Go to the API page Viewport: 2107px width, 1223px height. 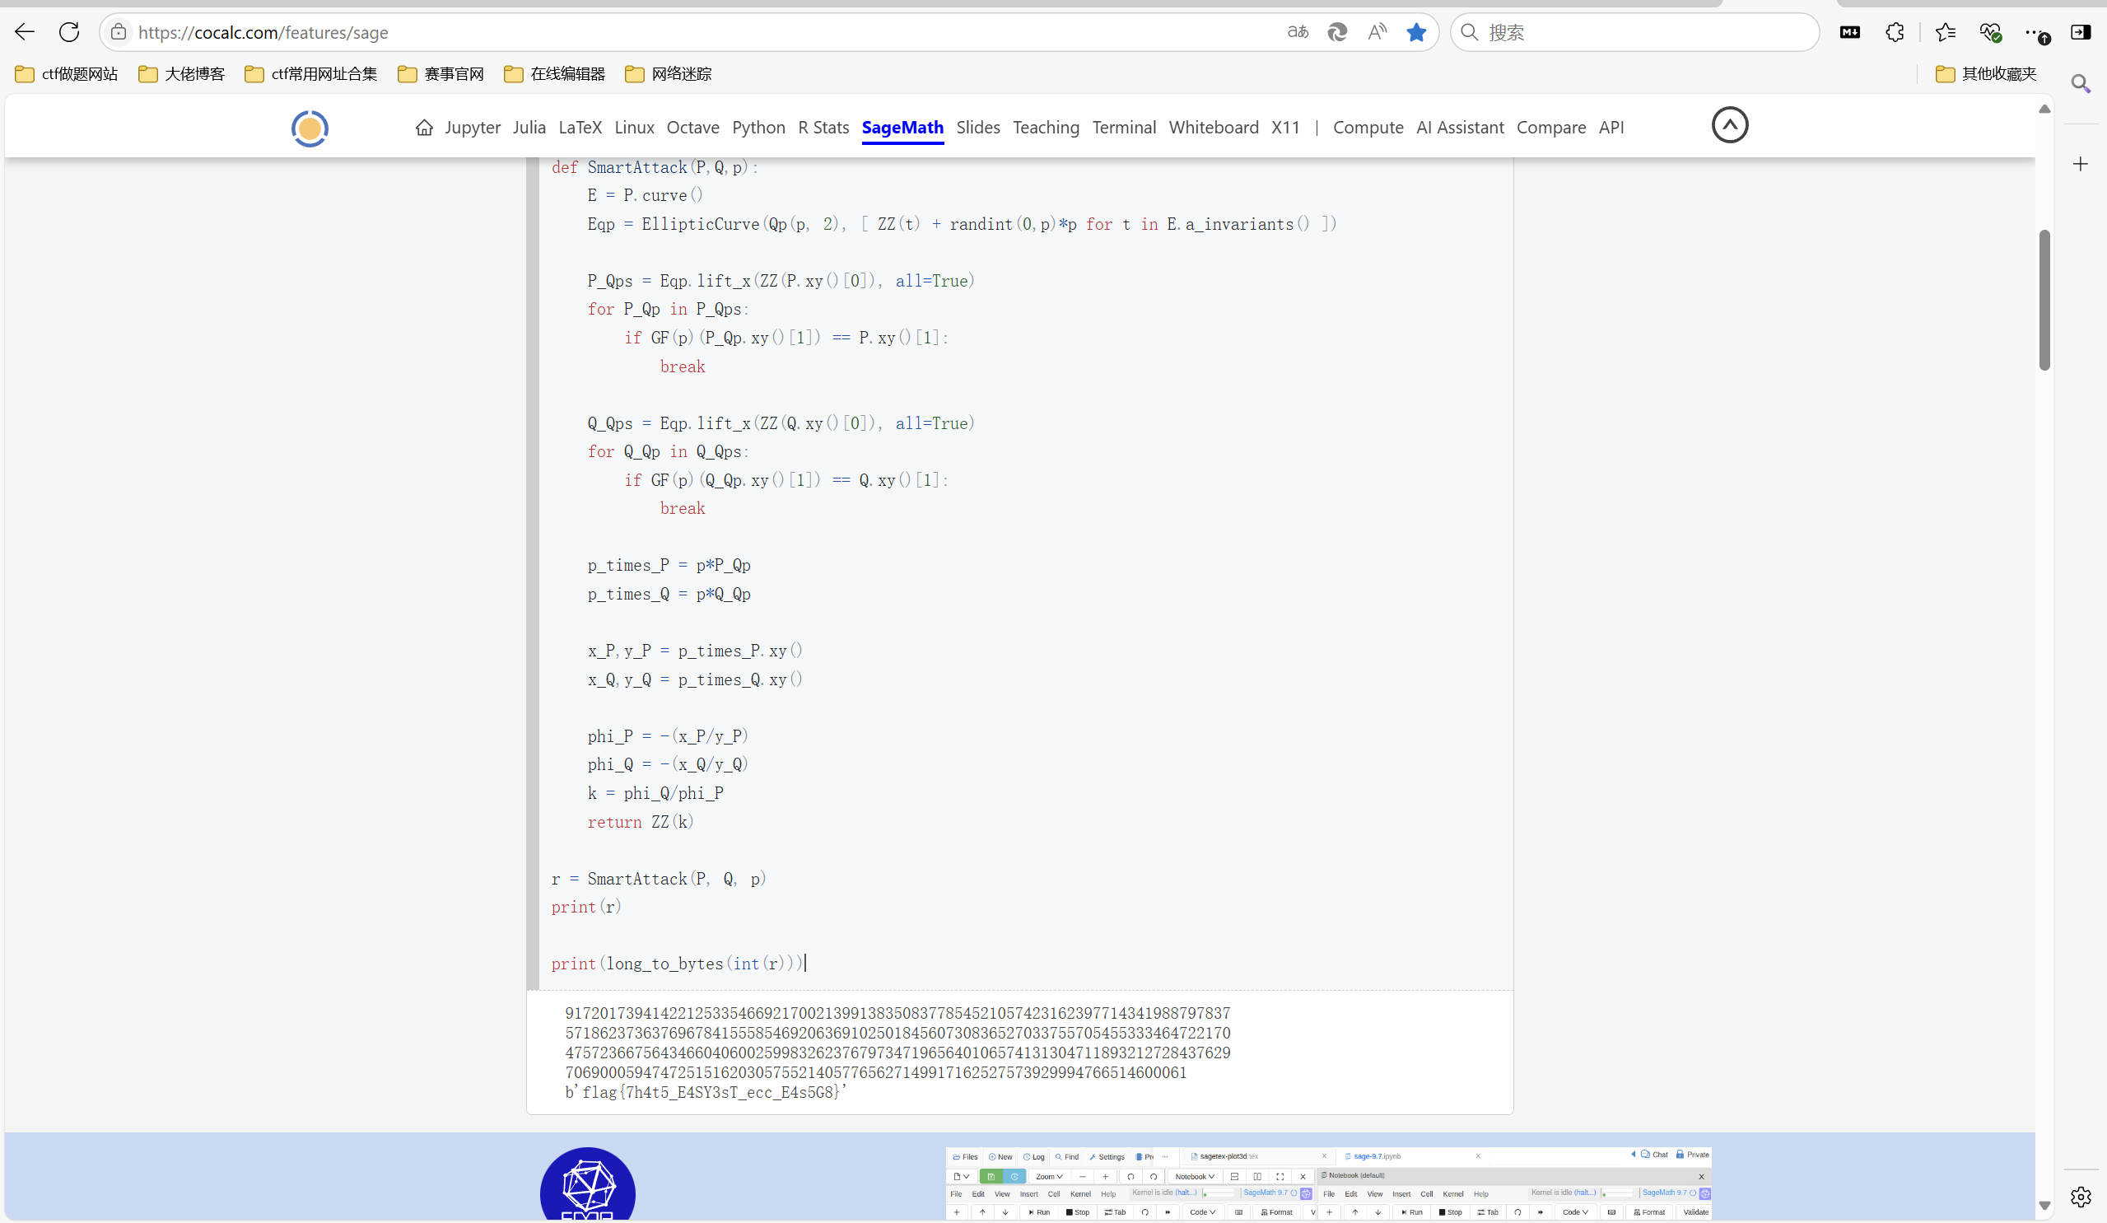point(1611,127)
